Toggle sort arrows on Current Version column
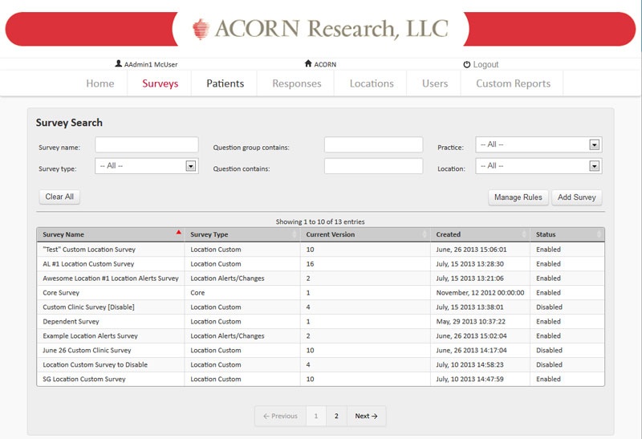The height and width of the screenshot is (439, 642). click(425, 234)
